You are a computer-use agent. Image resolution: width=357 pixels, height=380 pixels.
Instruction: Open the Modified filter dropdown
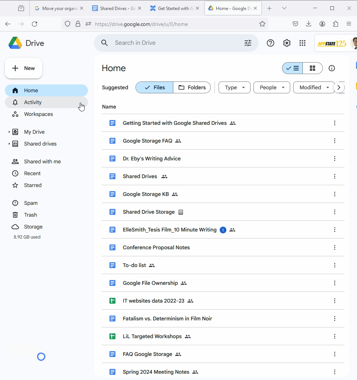314,87
